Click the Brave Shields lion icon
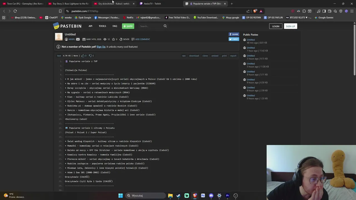 pos(255,11)
